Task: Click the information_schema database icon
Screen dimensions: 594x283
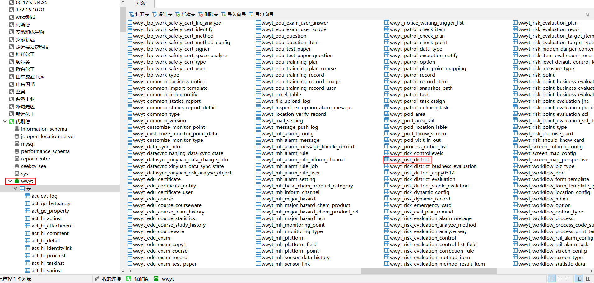Action: click(x=17, y=129)
